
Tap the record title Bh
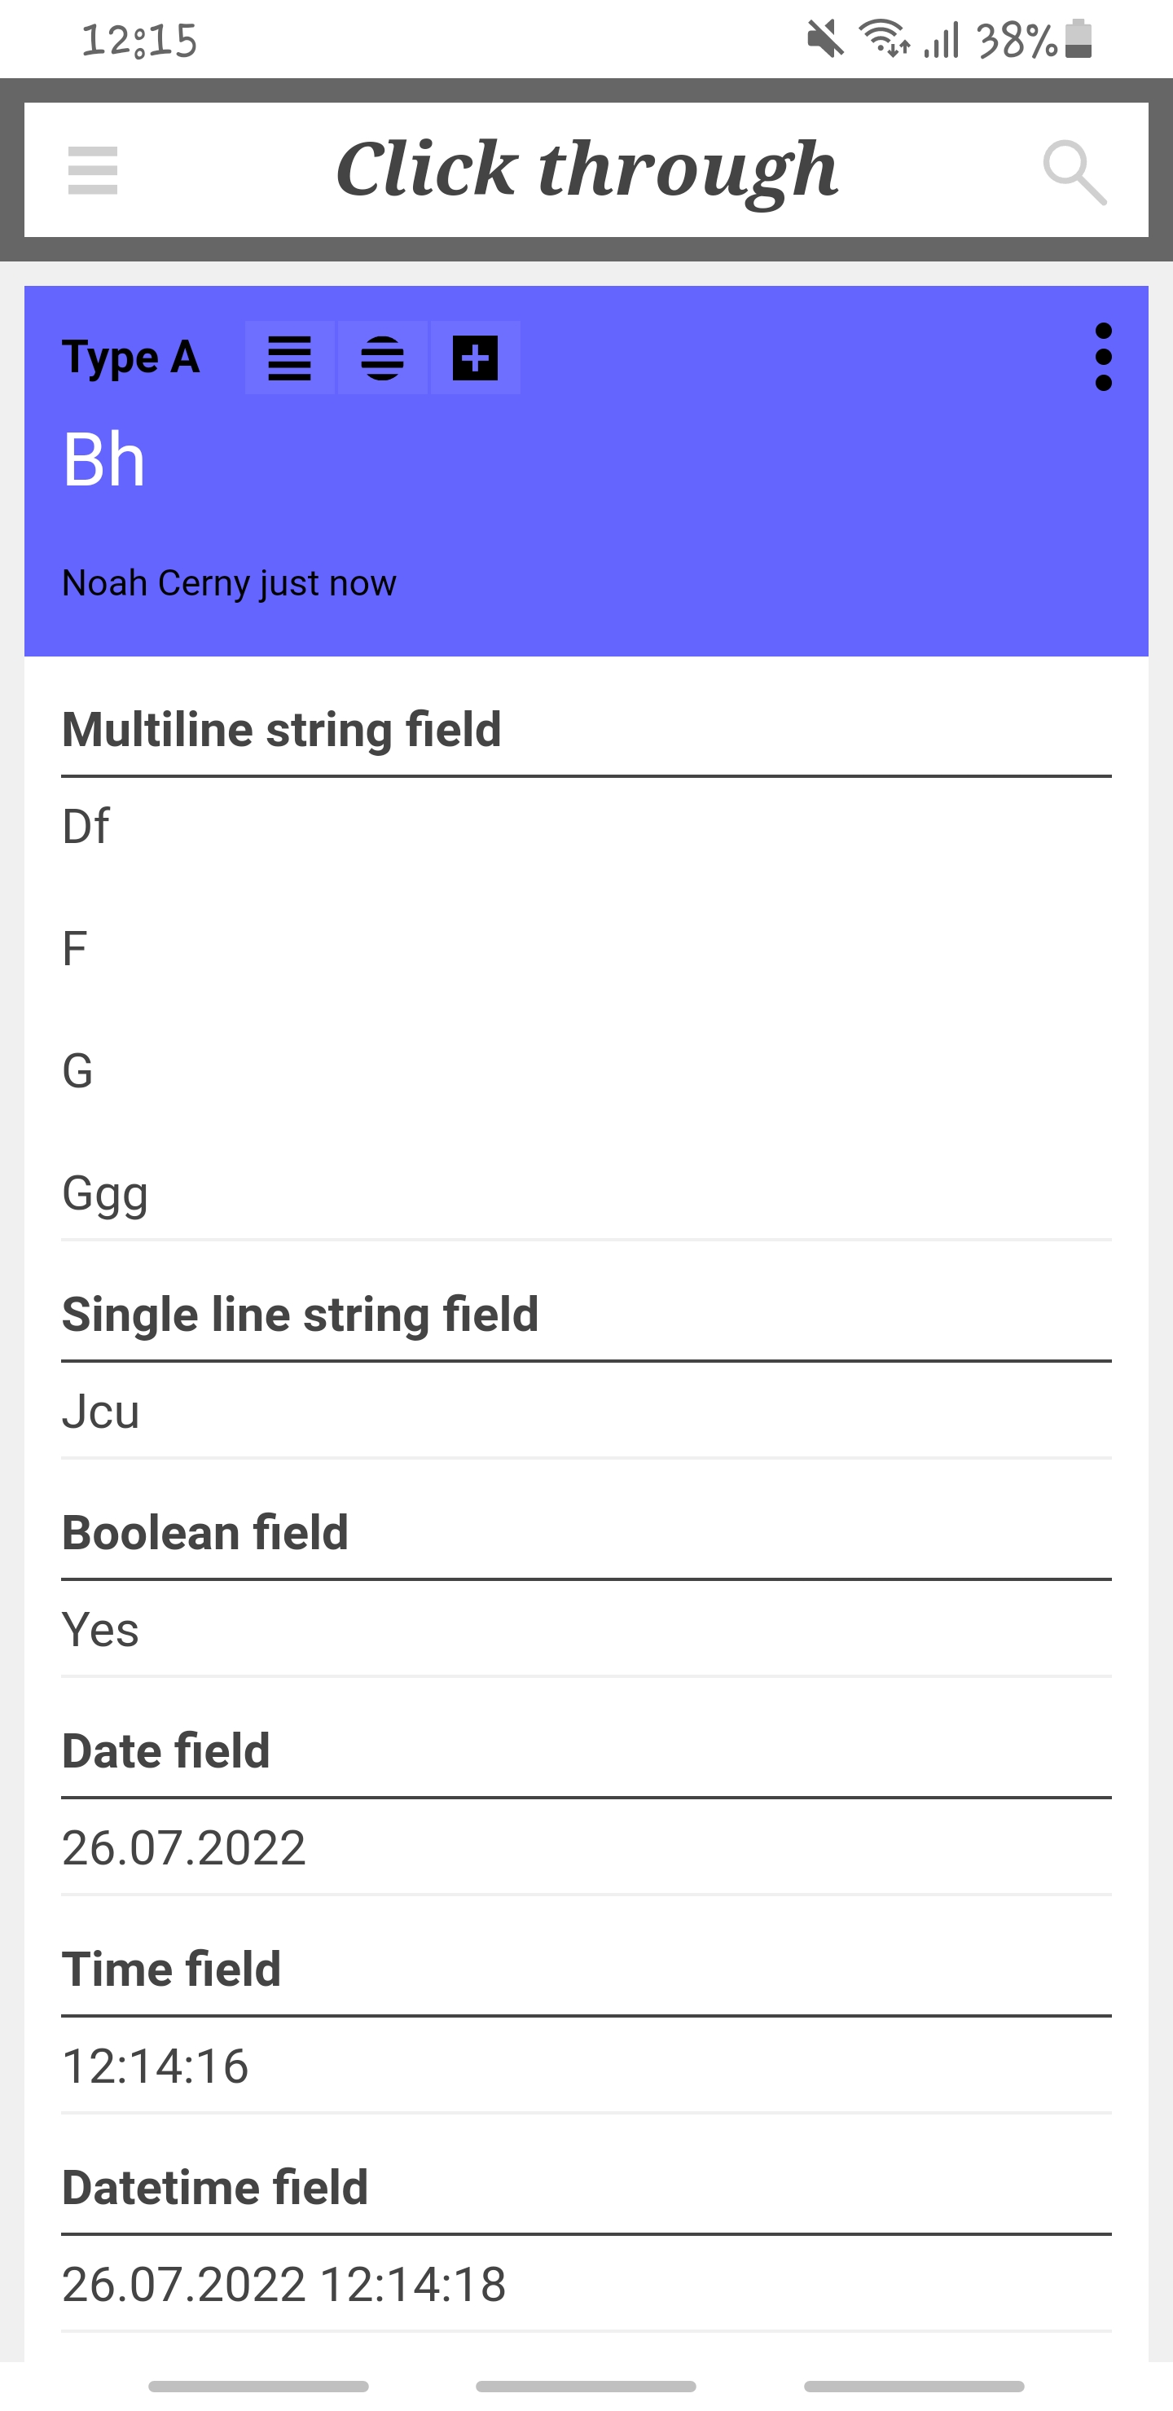pos(104,459)
